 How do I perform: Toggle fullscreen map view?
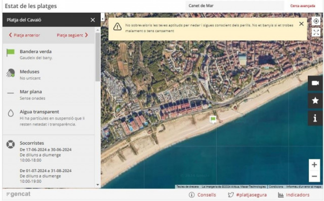[x=316, y=32]
